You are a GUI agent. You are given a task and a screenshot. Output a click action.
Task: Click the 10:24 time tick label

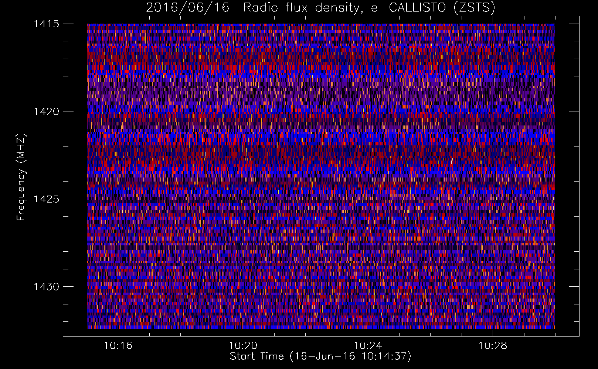(368, 346)
